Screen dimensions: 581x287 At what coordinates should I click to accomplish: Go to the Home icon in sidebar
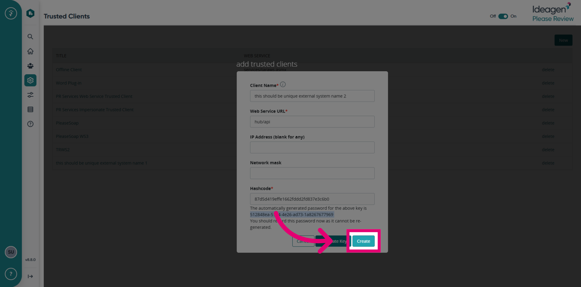click(x=30, y=51)
